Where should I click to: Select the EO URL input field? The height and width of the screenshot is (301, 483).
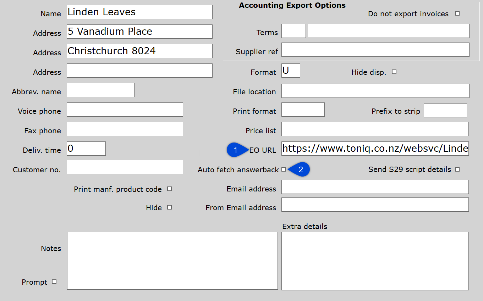[375, 149]
